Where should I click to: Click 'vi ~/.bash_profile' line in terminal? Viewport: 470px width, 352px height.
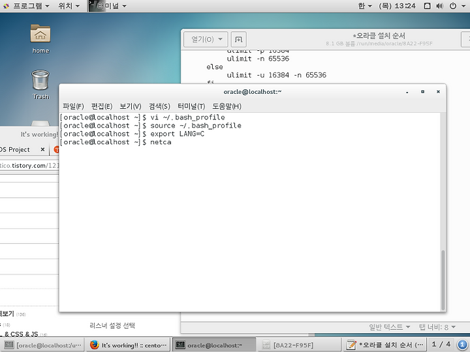142,117
